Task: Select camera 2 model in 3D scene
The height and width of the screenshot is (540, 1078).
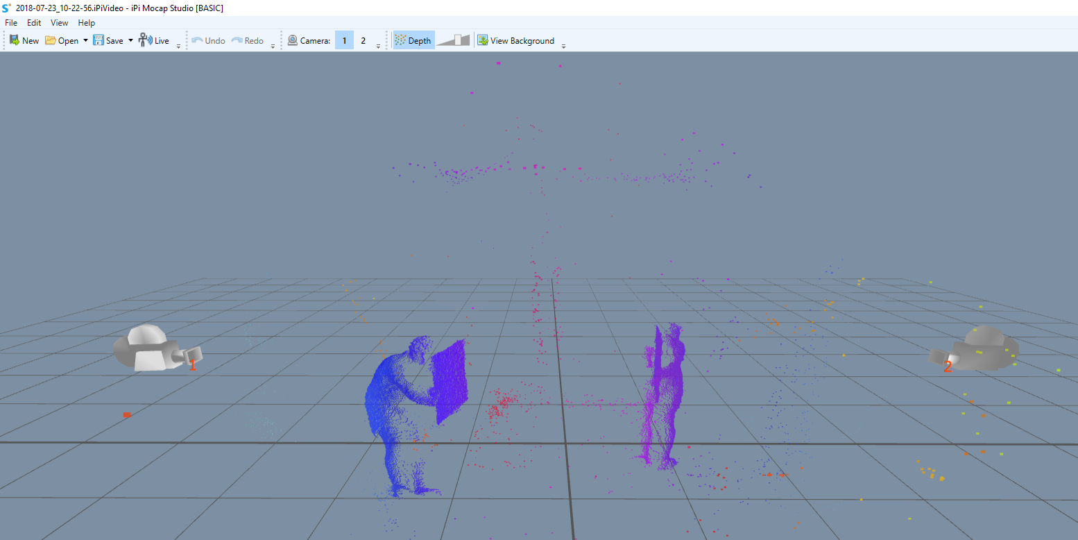Action: [975, 349]
